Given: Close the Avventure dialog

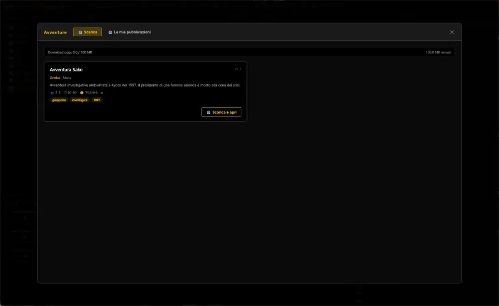Looking at the screenshot, I should (451, 32).
